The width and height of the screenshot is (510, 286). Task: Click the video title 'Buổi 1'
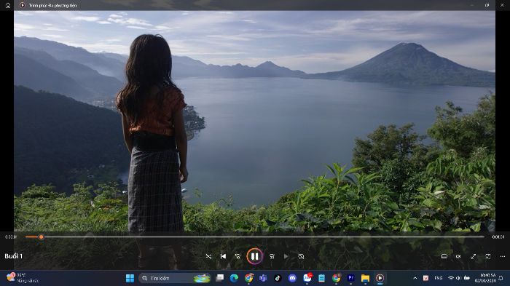pos(13,256)
